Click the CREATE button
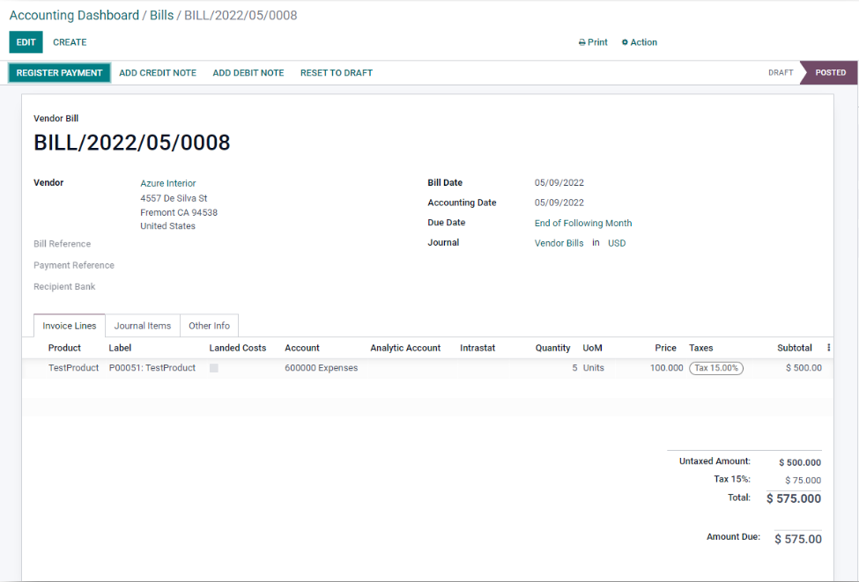Image resolution: width=859 pixels, height=582 pixels. click(x=70, y=42)
